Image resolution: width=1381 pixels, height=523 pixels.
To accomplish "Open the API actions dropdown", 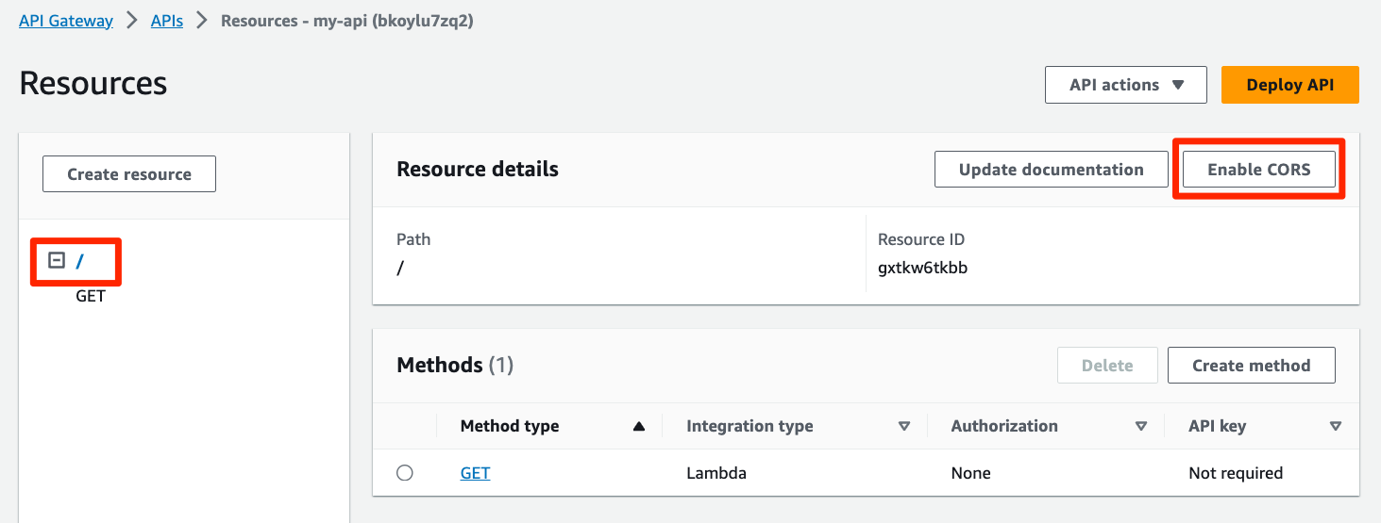I will pyautogui.click(x=1125, y=85).
